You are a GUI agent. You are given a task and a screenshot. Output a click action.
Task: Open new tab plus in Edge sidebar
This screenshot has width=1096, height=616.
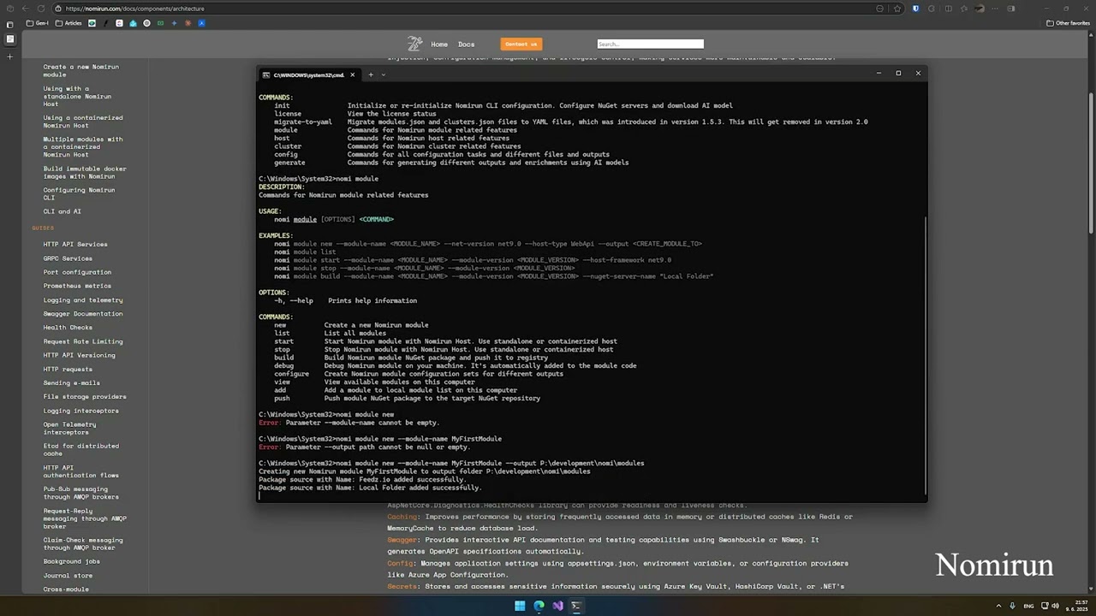(10, 56)
